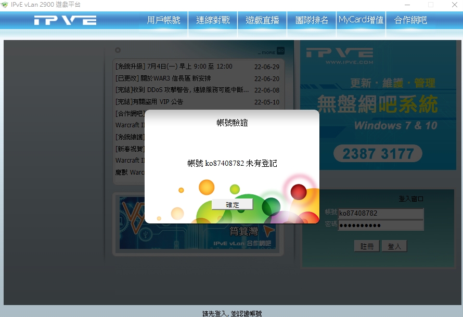
Task: Click the date 22-06-08 in news list
Action: point(267,90)
